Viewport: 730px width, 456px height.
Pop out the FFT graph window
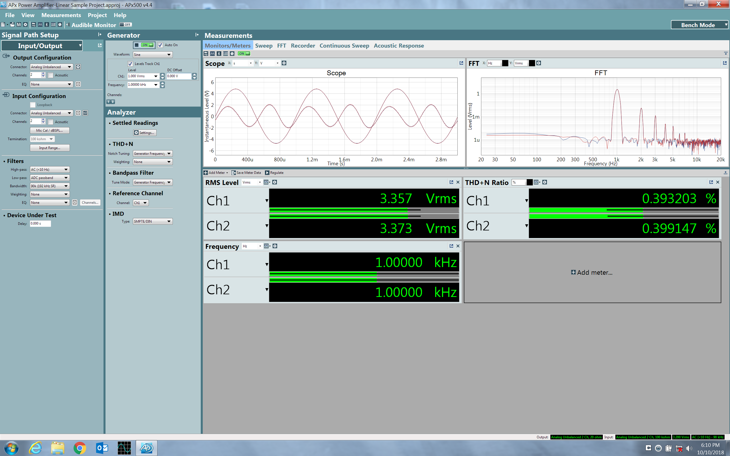tap(725, 63)
